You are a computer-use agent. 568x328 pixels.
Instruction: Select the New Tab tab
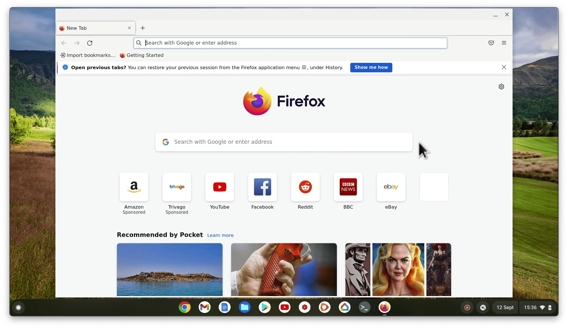coord(96,28)
